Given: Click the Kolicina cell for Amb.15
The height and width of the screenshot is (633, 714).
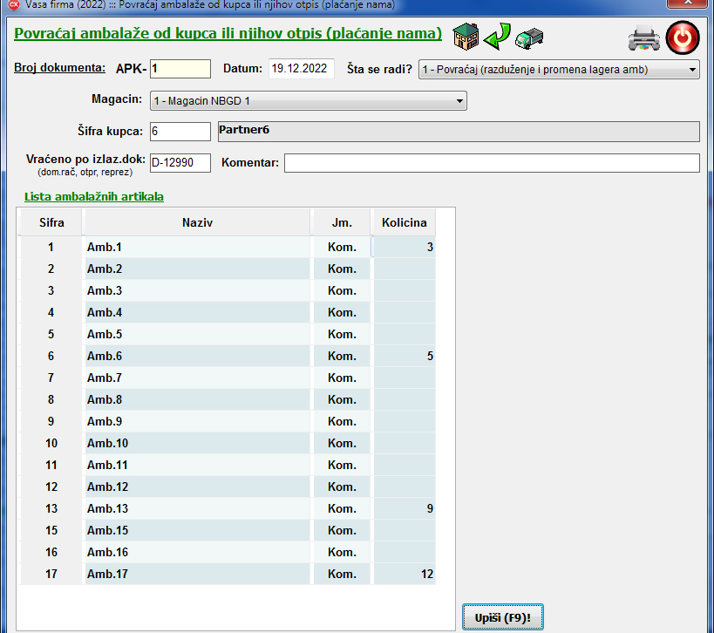Looking at the screenshot, I should click(x=404, y=530).
